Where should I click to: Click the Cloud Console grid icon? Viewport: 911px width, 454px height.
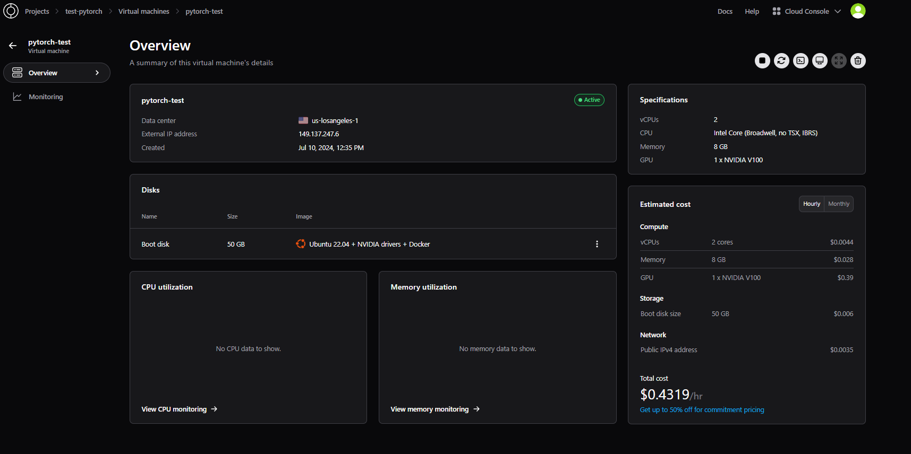pos(776,11)
